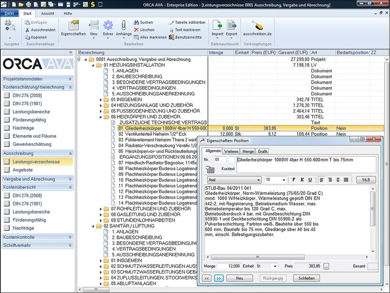
Task: Select Alles markieren in the ribbon
Action: pos(150,38)
